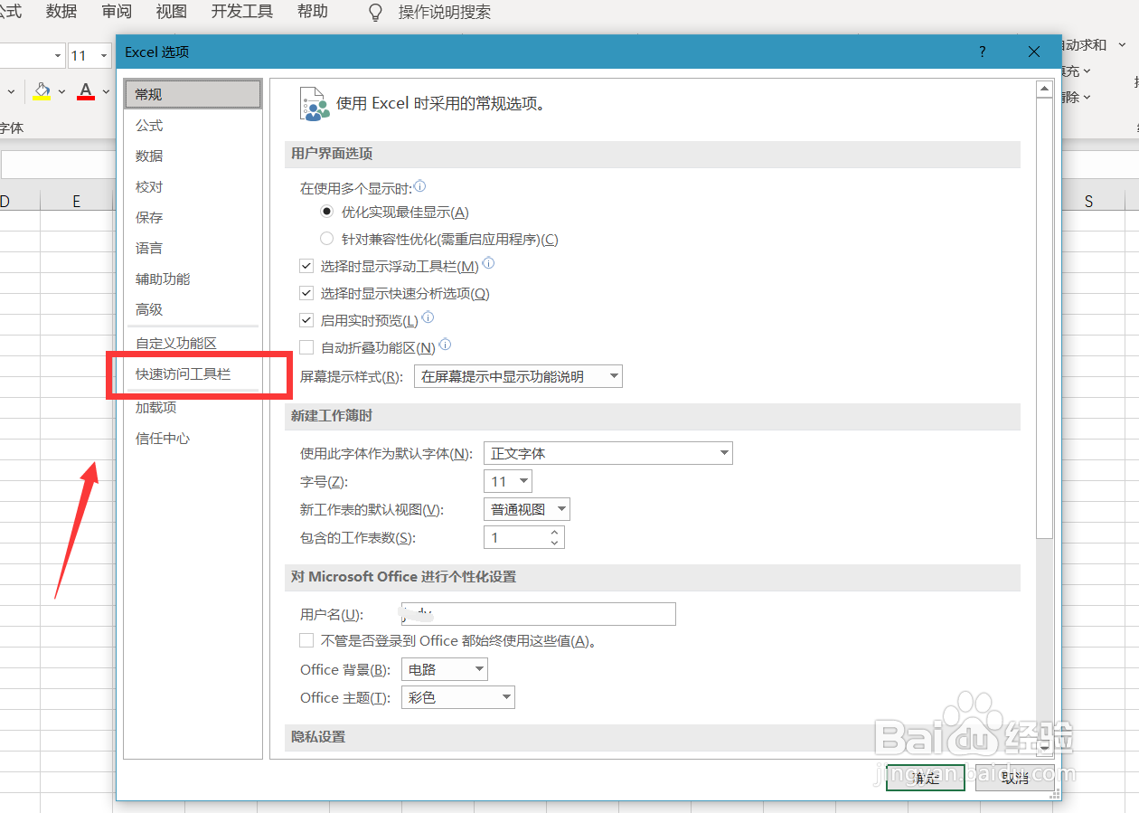This screenshot has height=813, width=1139.
Task: Toggle 选择时显示快速分析选项 checkbox
Action: pos(306,293)
